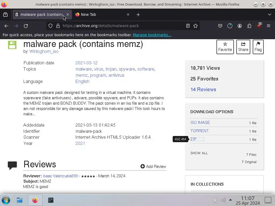Close the malware pack tab
The image size is (275, 206).
(x=68, y=14)
